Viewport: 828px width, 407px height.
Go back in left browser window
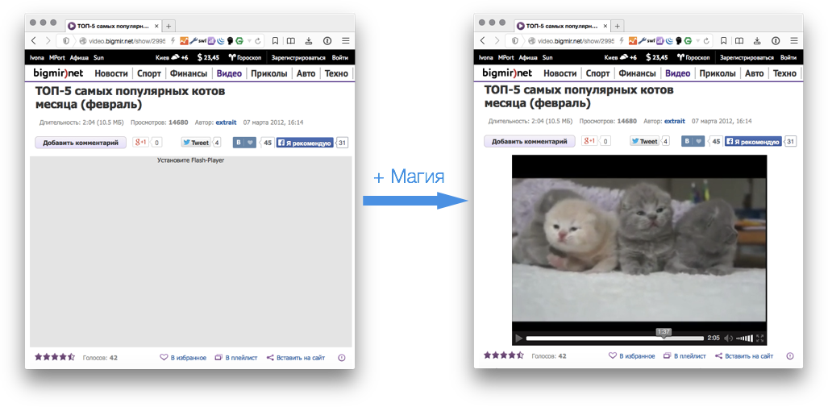[x=34, y=40]
